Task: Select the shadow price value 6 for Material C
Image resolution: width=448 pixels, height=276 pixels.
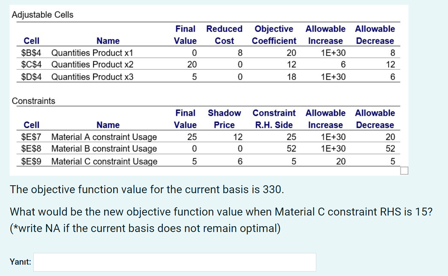Action: pos(239,161)
